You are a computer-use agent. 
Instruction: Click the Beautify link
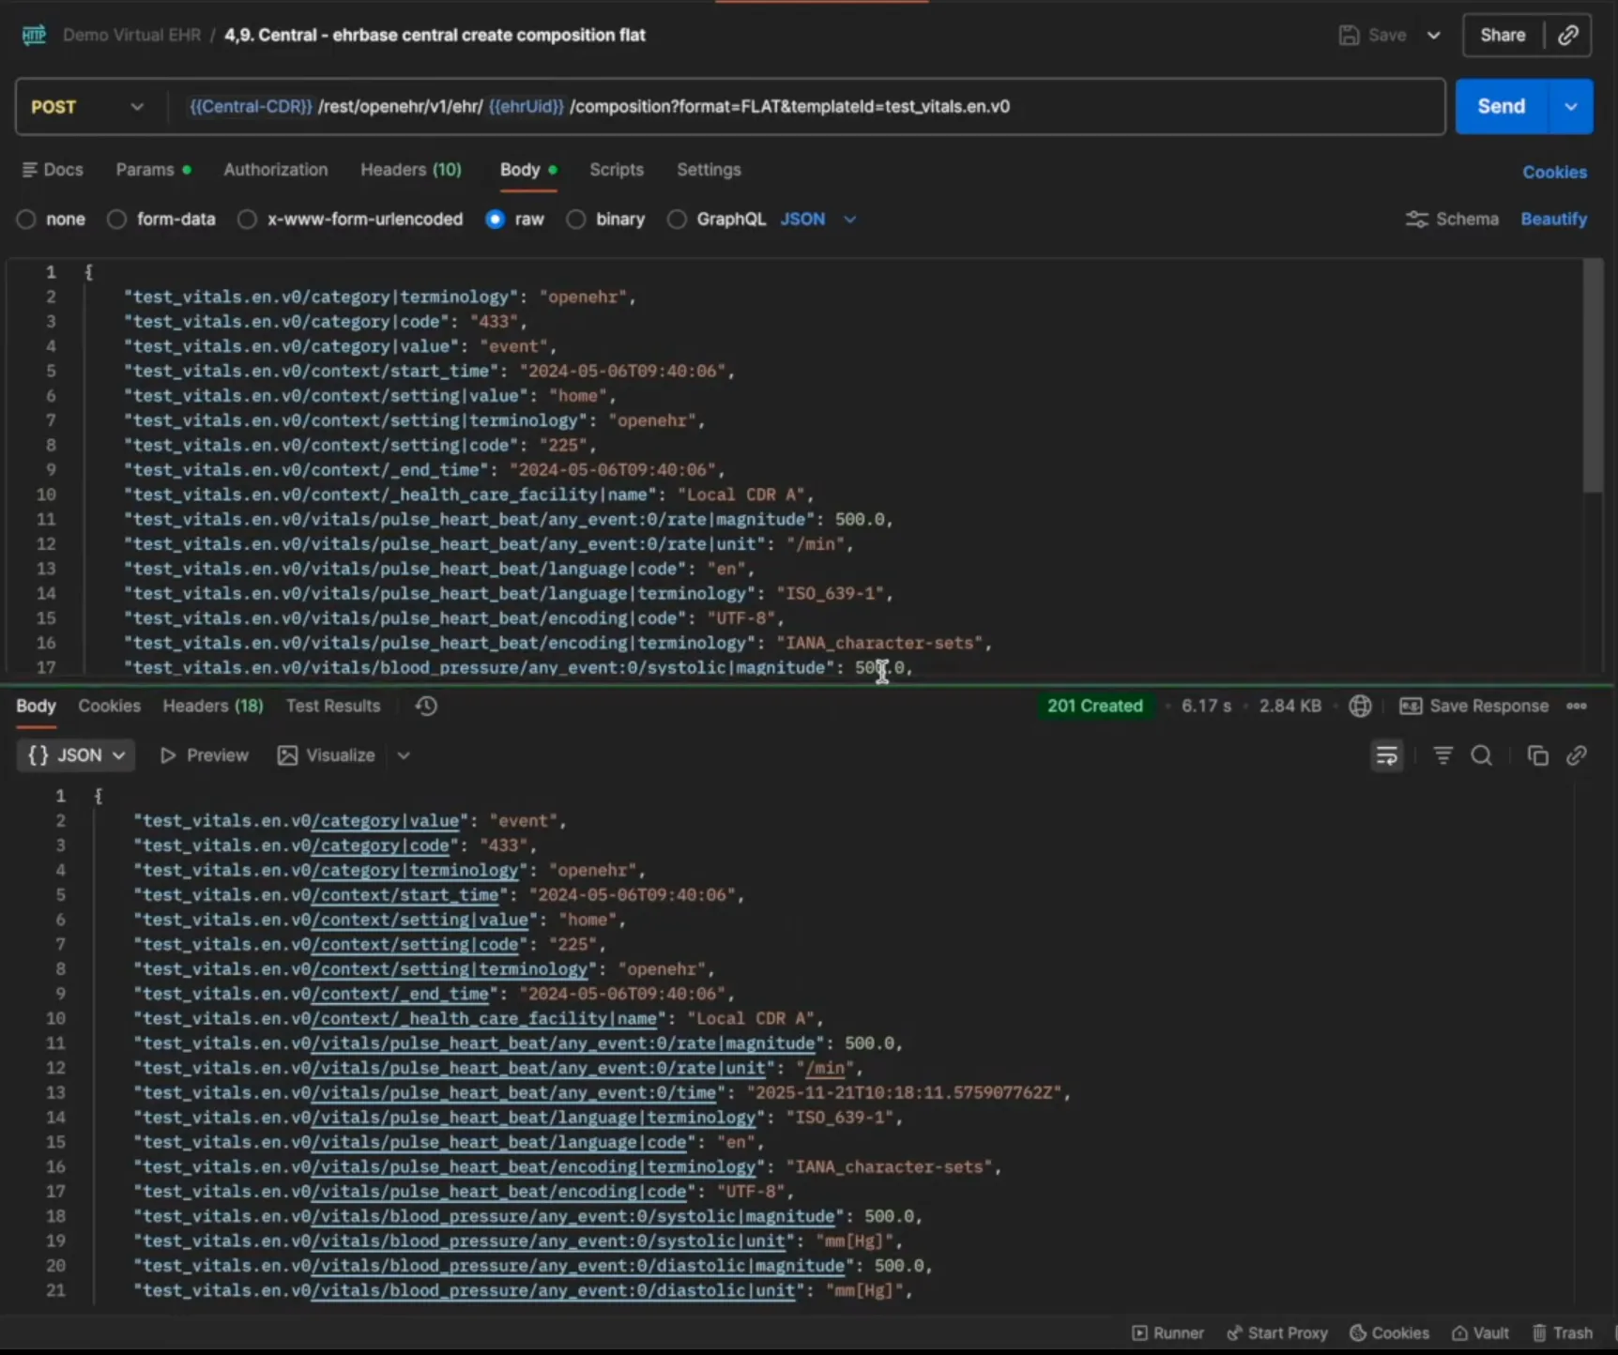click(x=1553, y=220)
